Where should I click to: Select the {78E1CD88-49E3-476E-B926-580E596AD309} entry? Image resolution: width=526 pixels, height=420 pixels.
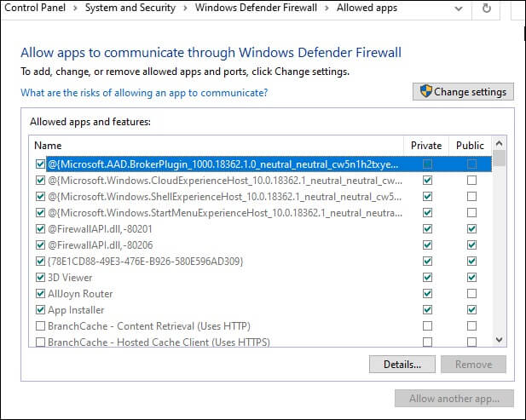(145, 262)
